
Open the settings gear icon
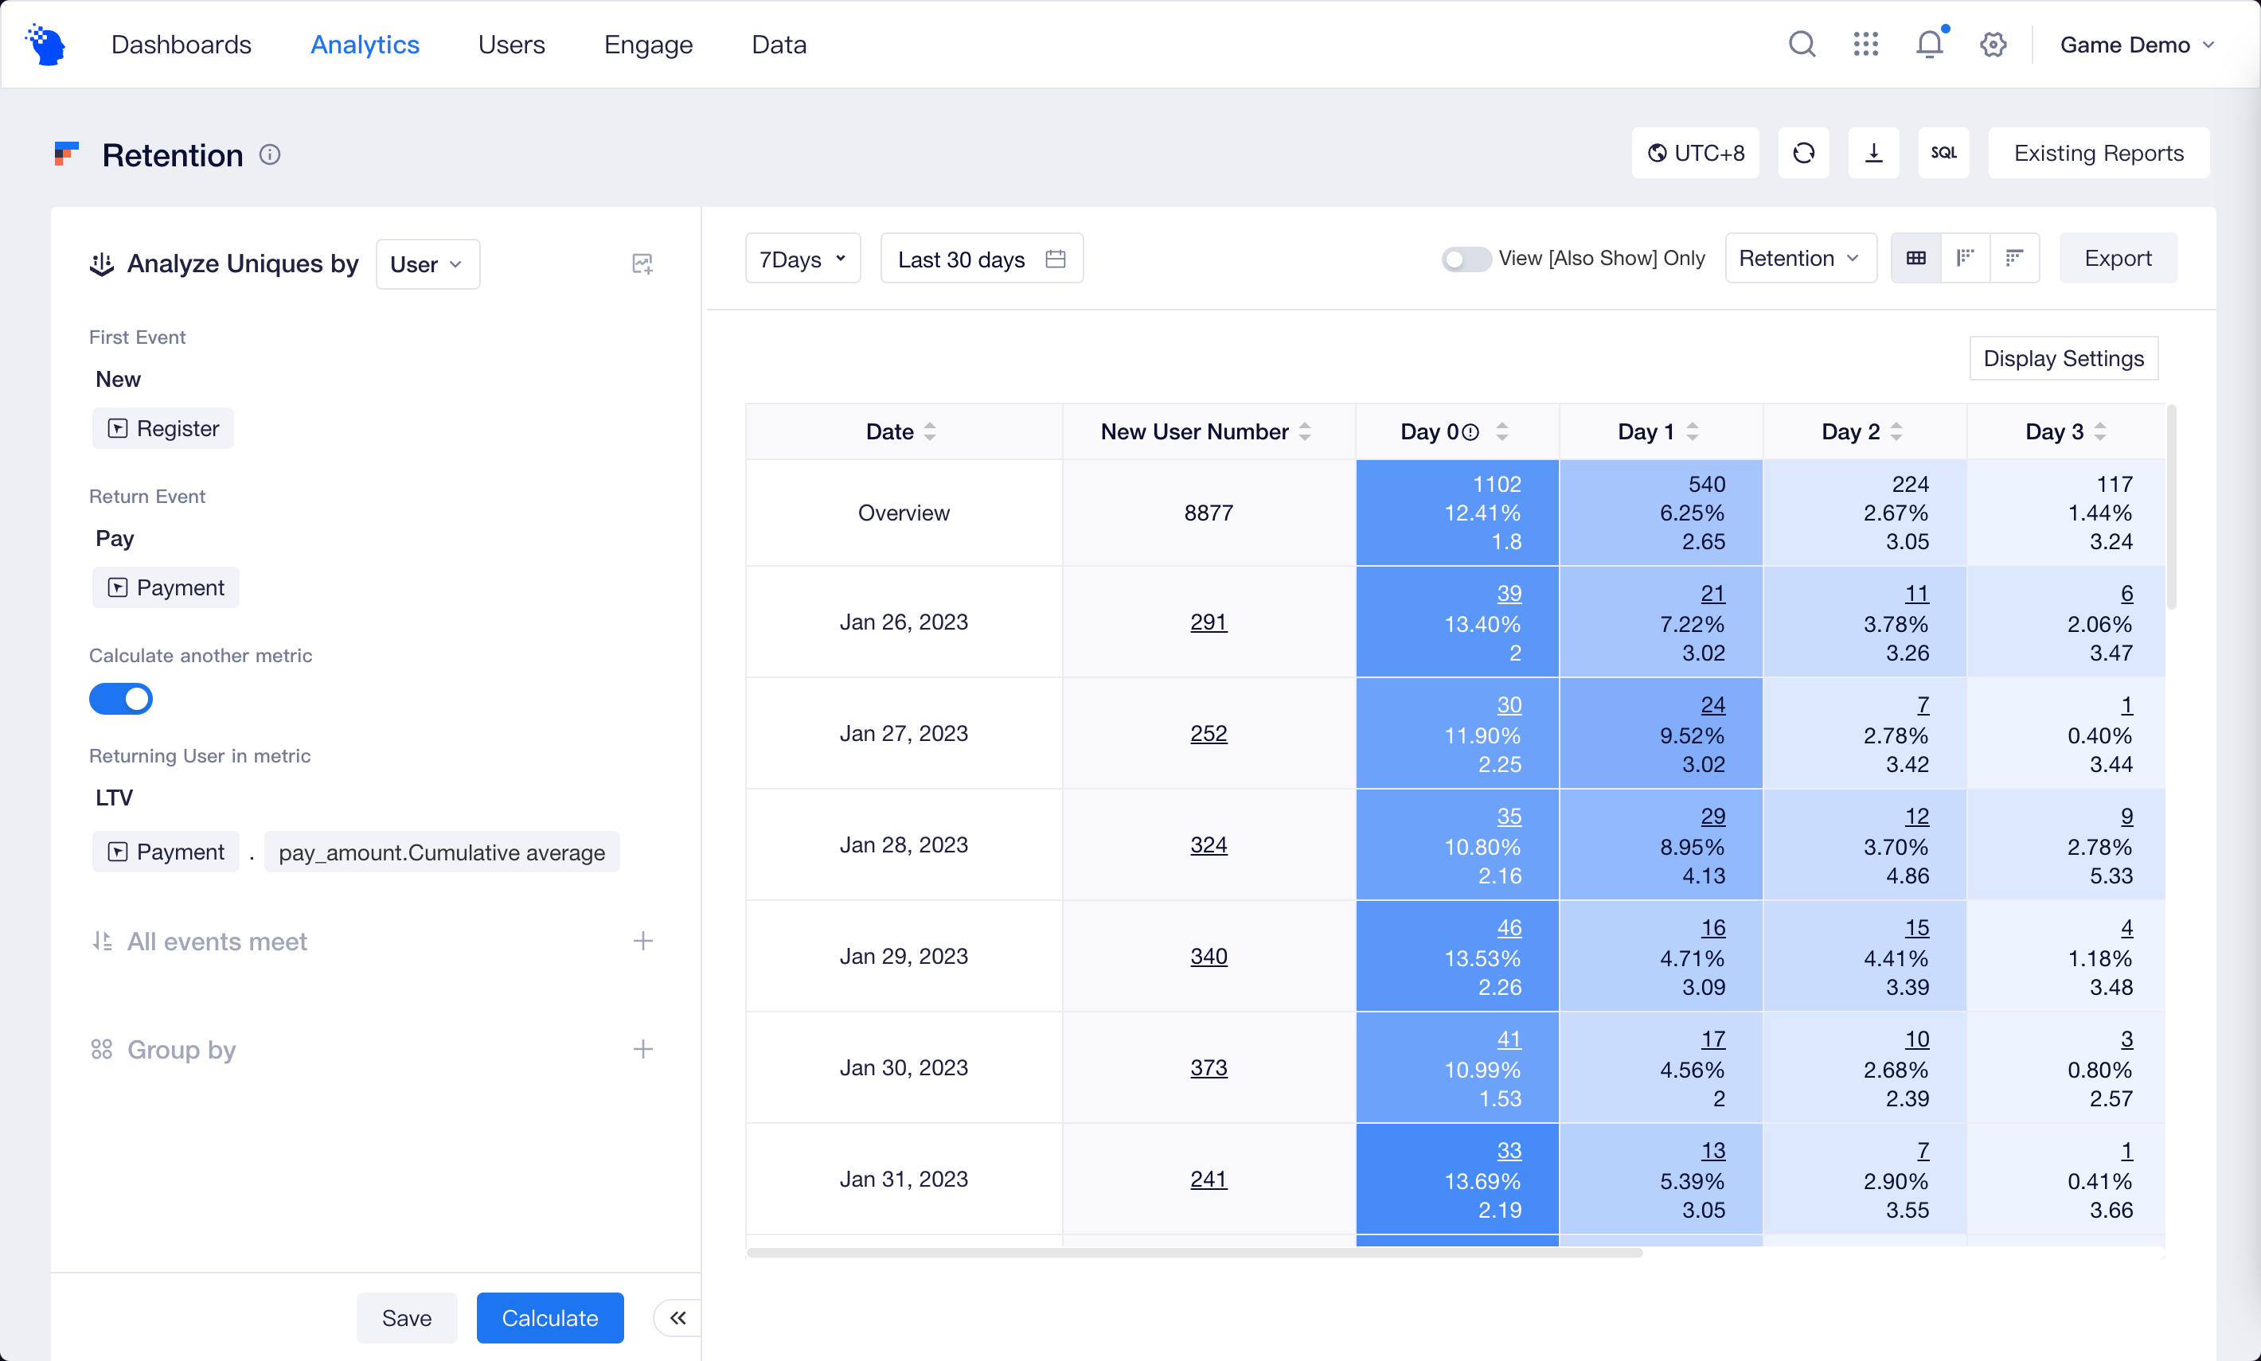1994,44
